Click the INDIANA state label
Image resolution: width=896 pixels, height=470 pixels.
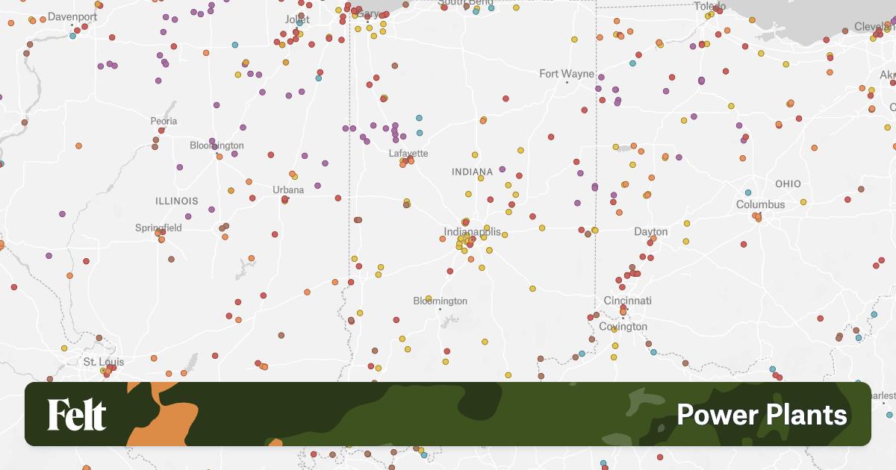472,172
